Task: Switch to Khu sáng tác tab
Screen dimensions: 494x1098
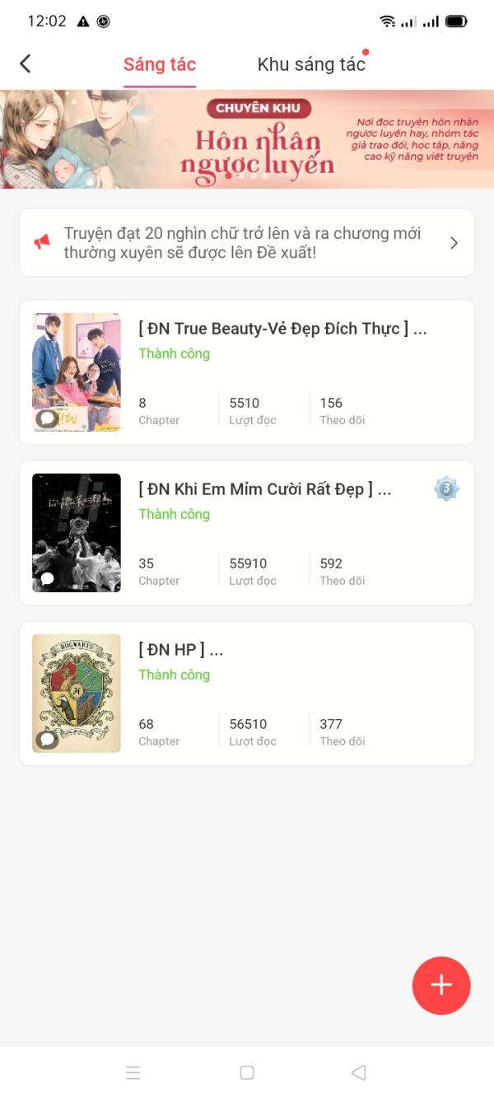Action: click(x=311, y=64)
